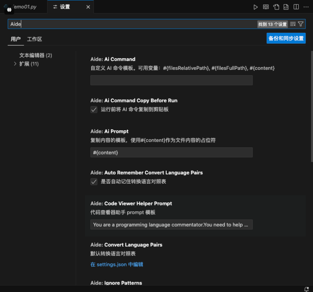This screenshot has height=292, width=313.
Task: Click the empty Ai Command input field
Action: [x=171, y=80]
